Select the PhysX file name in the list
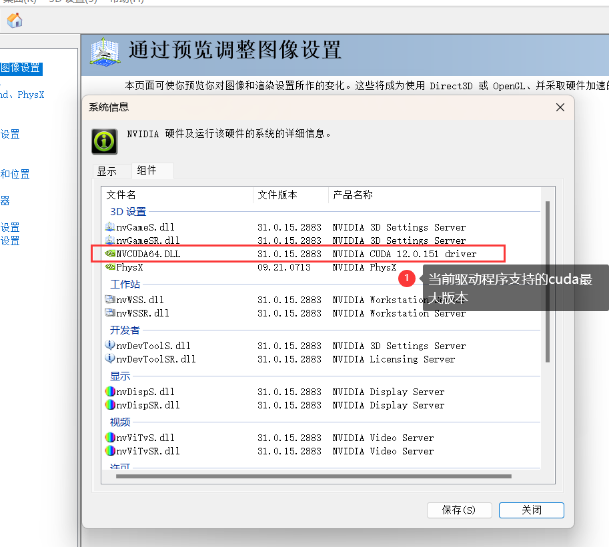The height and width of the screenshot is (547, 609). [x=129, y=267]
